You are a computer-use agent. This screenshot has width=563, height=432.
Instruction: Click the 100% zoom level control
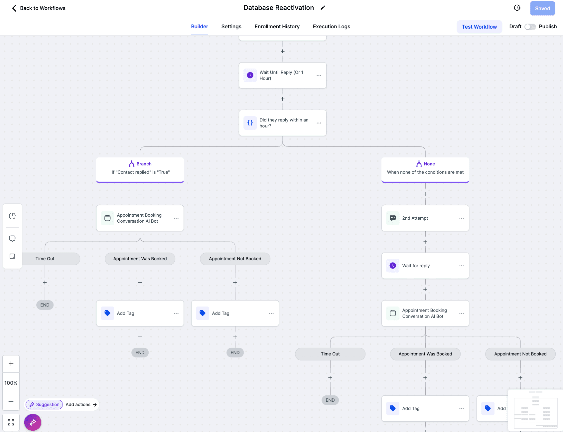[11, 383]
